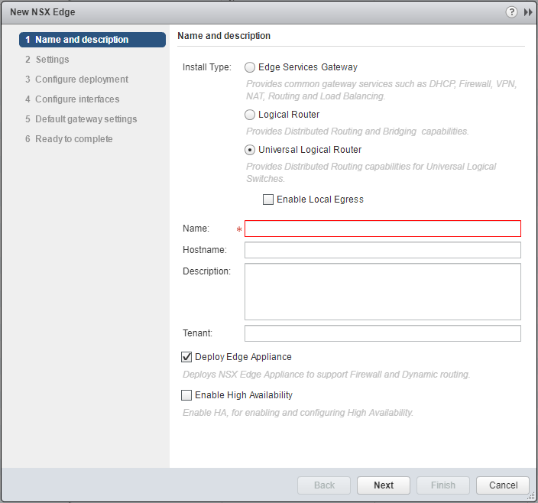Click into the Name text field

click(382, 229)
